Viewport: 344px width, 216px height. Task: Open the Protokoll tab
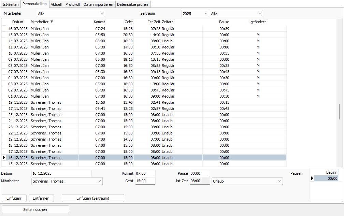[x=72, y=4]
